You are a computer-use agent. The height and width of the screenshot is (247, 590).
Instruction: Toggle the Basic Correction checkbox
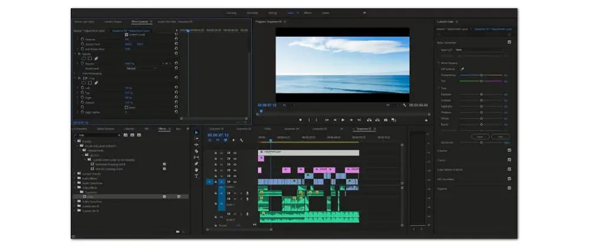[x=510, y=42]
